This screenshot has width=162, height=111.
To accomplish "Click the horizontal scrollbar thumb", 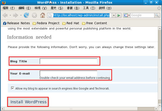I will [x=71, y=109].
